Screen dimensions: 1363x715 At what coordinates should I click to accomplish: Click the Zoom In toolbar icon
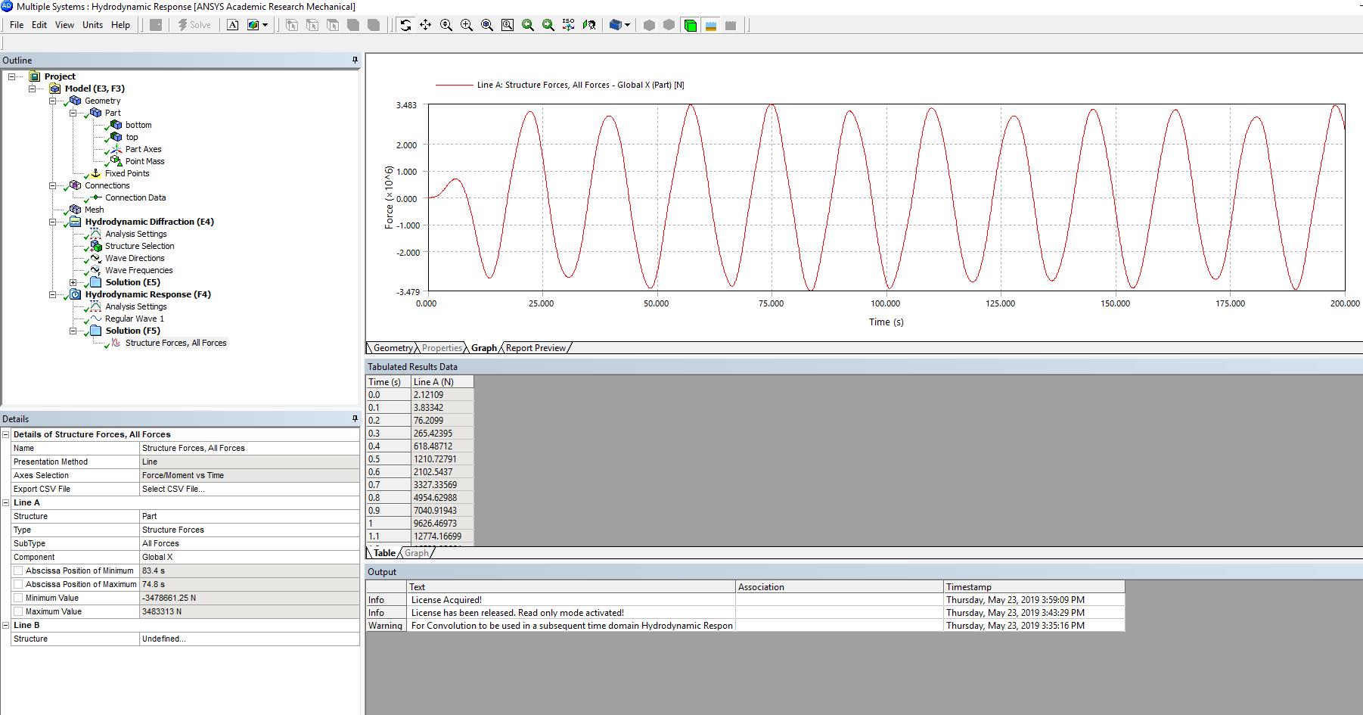[x=466, y=25]
